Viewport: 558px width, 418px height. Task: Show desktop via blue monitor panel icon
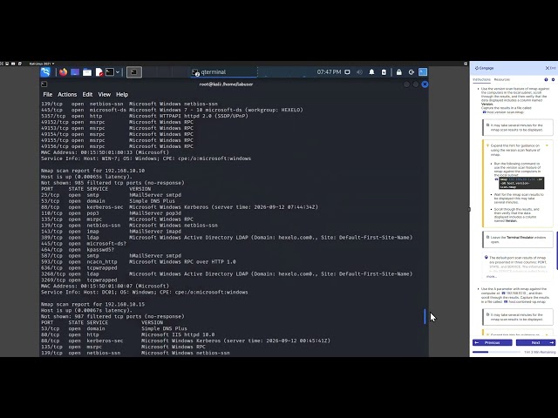[x=75, y=72]
